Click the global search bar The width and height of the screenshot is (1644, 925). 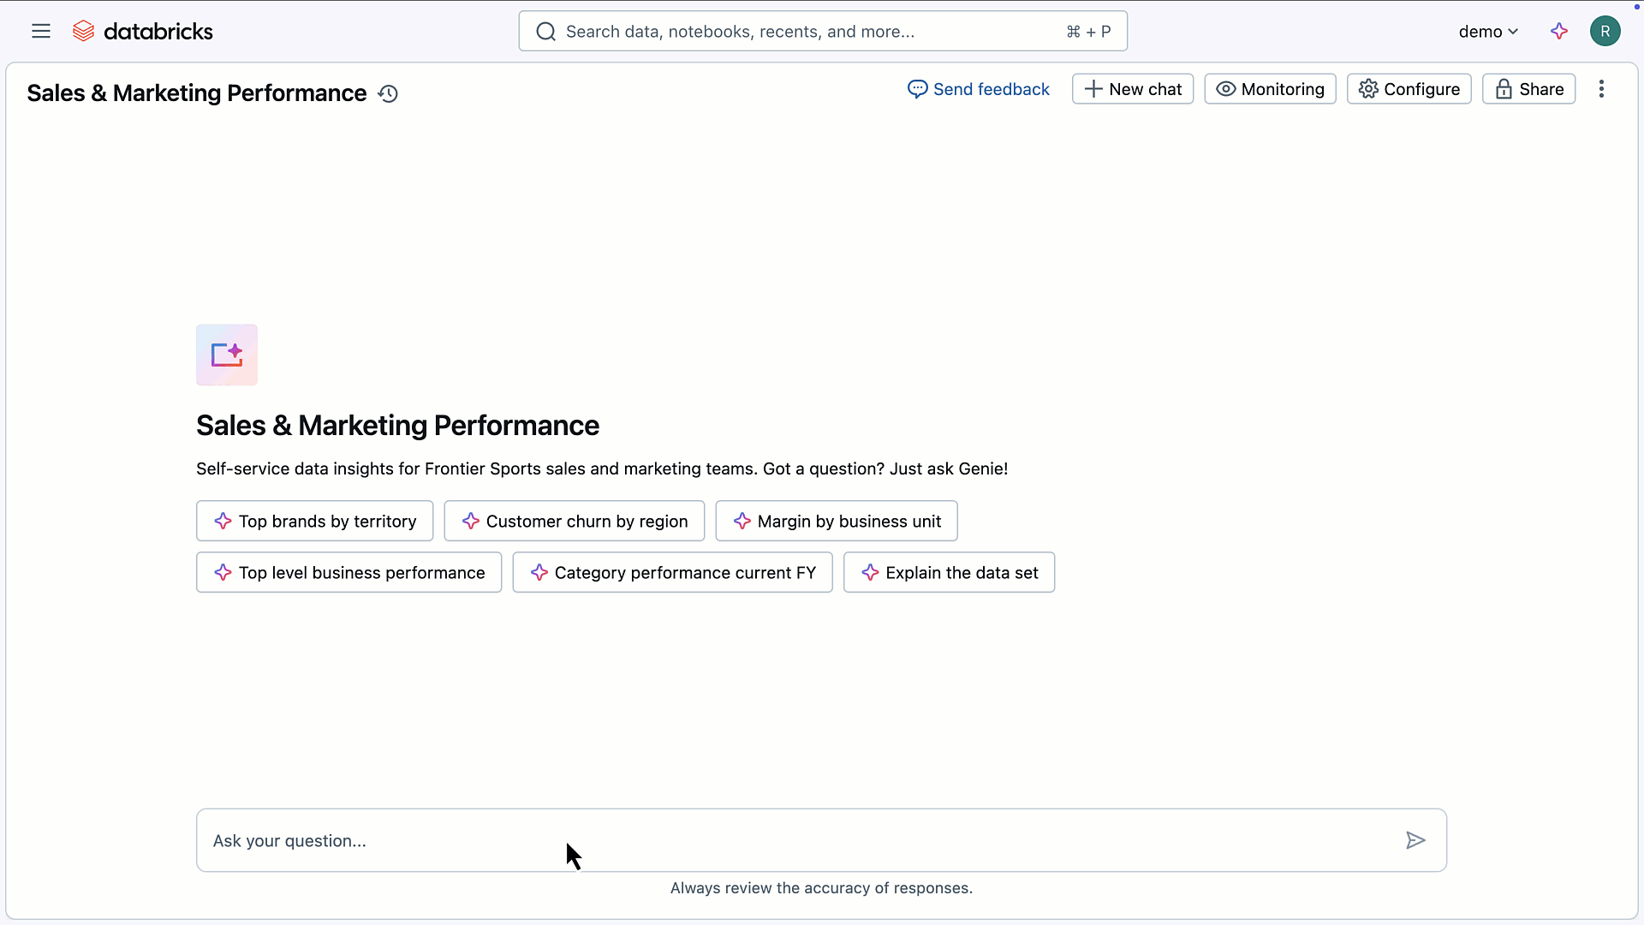click(x=822, y=32)
